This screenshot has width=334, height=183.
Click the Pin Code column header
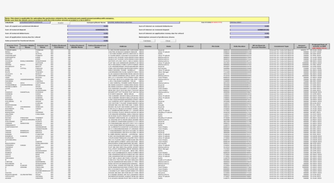[x=215, y=46]
